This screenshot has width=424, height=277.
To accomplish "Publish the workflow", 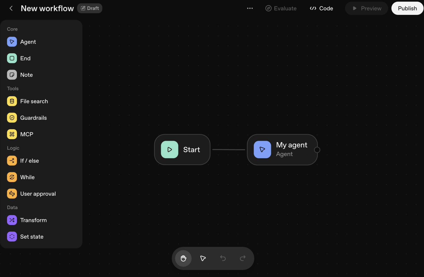I will 407,8.
